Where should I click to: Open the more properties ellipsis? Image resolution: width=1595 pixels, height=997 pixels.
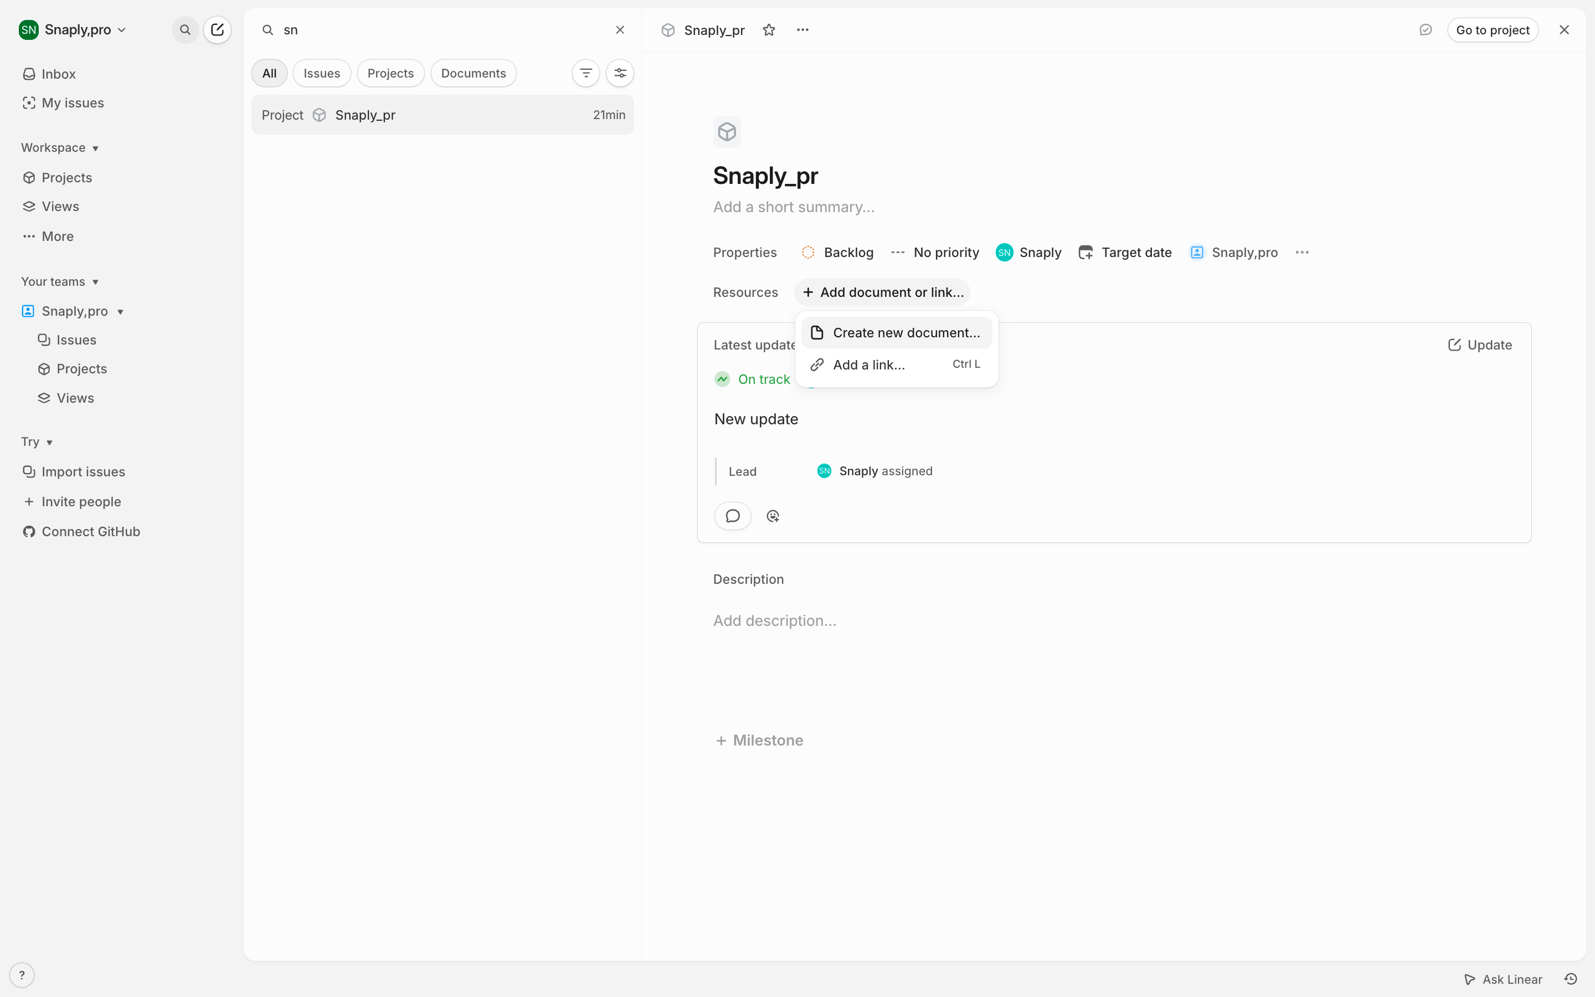tap(1301, 253)
